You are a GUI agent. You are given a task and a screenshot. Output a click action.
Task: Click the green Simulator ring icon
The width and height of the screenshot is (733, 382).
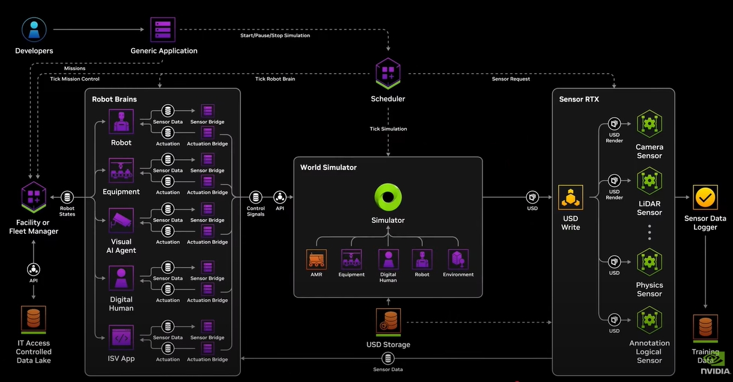click(388, 198)
